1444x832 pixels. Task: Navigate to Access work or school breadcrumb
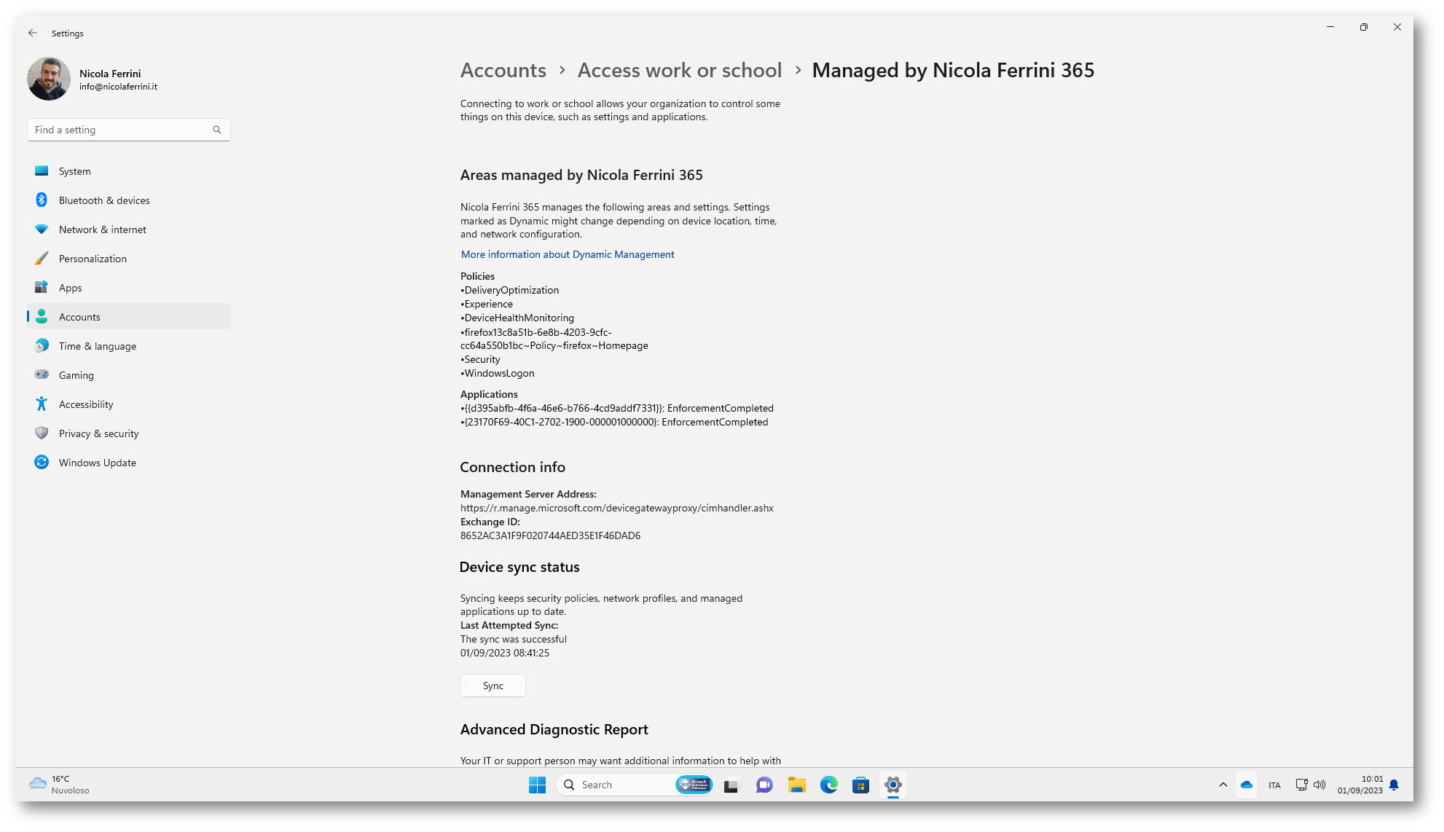point(679,70)
